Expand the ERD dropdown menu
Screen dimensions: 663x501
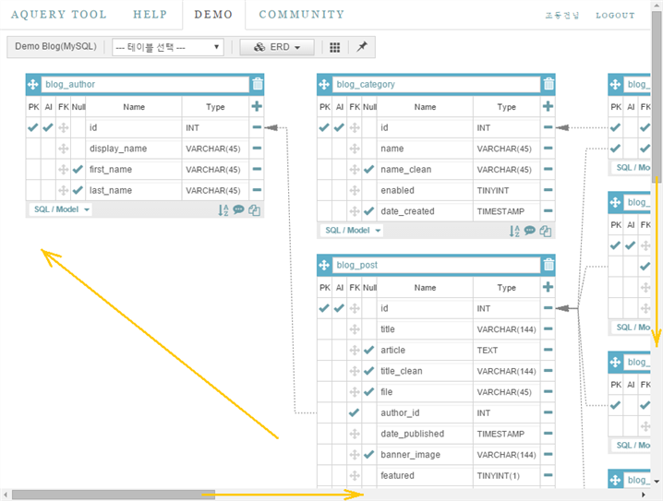point(276,47)
